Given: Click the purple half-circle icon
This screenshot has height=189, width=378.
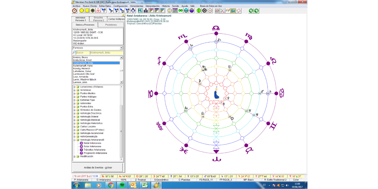Looking at the screenshot, I should [192, 11].
